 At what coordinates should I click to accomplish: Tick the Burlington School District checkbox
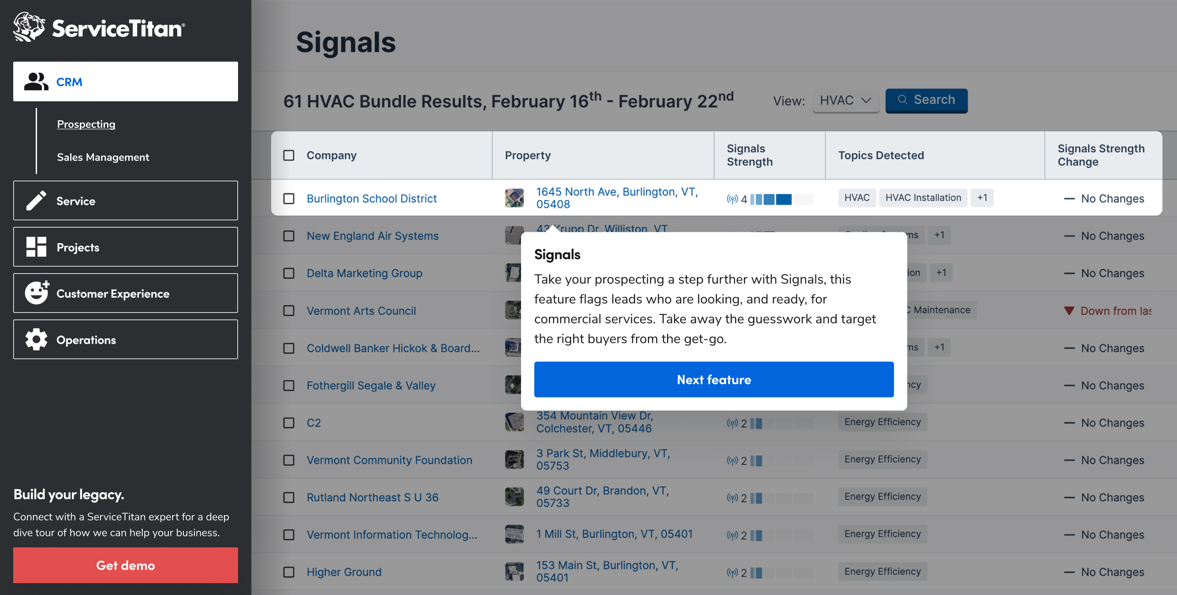pos(289,199)
